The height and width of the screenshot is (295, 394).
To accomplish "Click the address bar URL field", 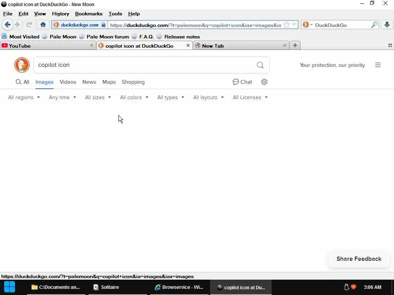I will 195,25.
